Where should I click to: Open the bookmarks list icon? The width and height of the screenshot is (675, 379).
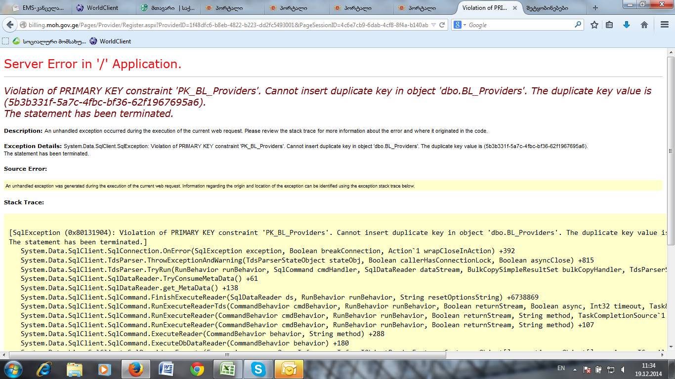point(610,25)
